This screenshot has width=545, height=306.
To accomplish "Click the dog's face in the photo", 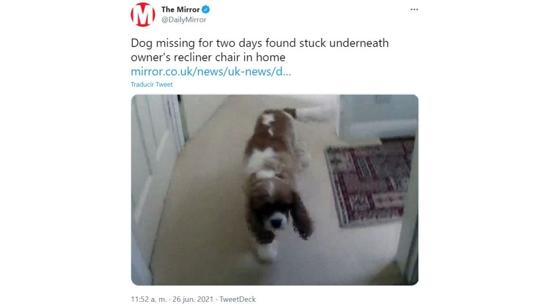I will click(x=275, y=217).
